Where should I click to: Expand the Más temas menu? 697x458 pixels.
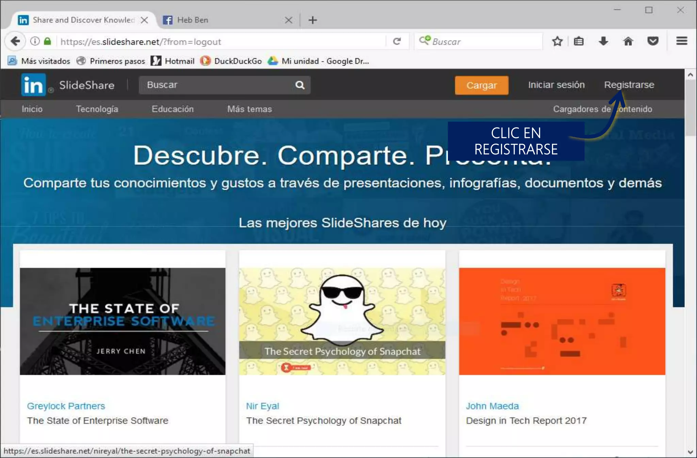pos(249,109)
